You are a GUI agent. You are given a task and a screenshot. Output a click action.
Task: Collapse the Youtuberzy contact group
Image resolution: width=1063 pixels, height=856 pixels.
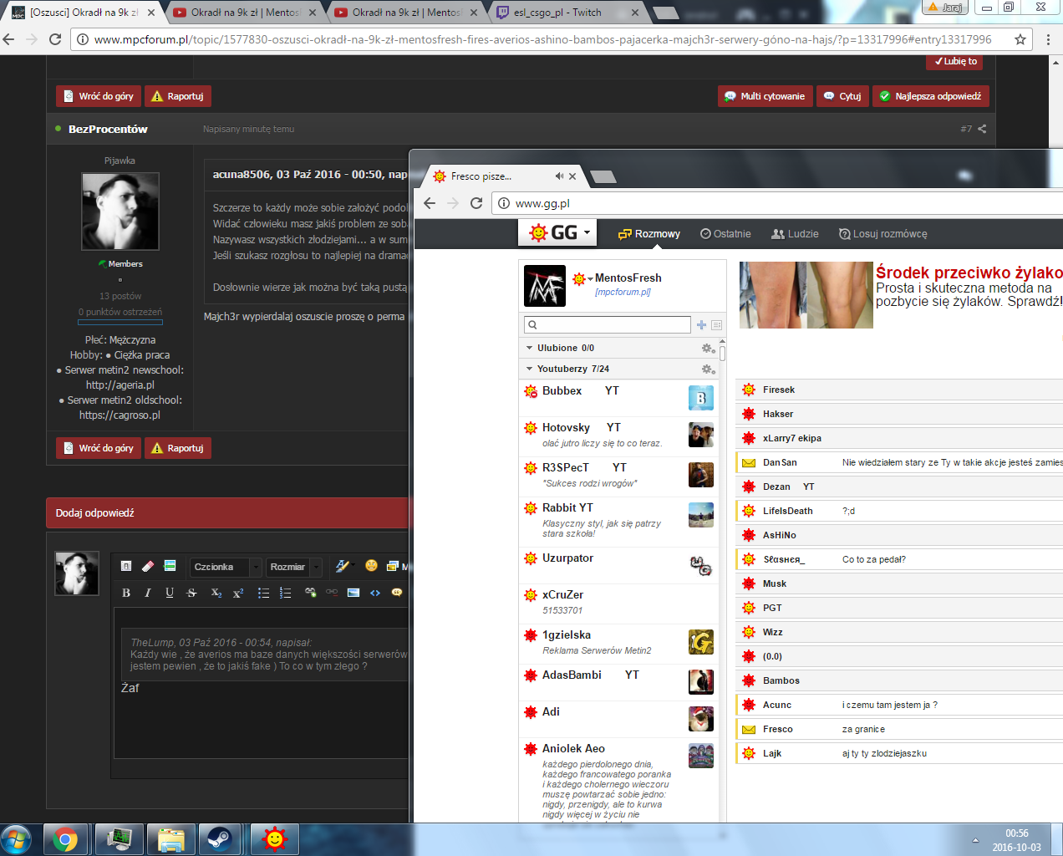[x=529, y=369]
